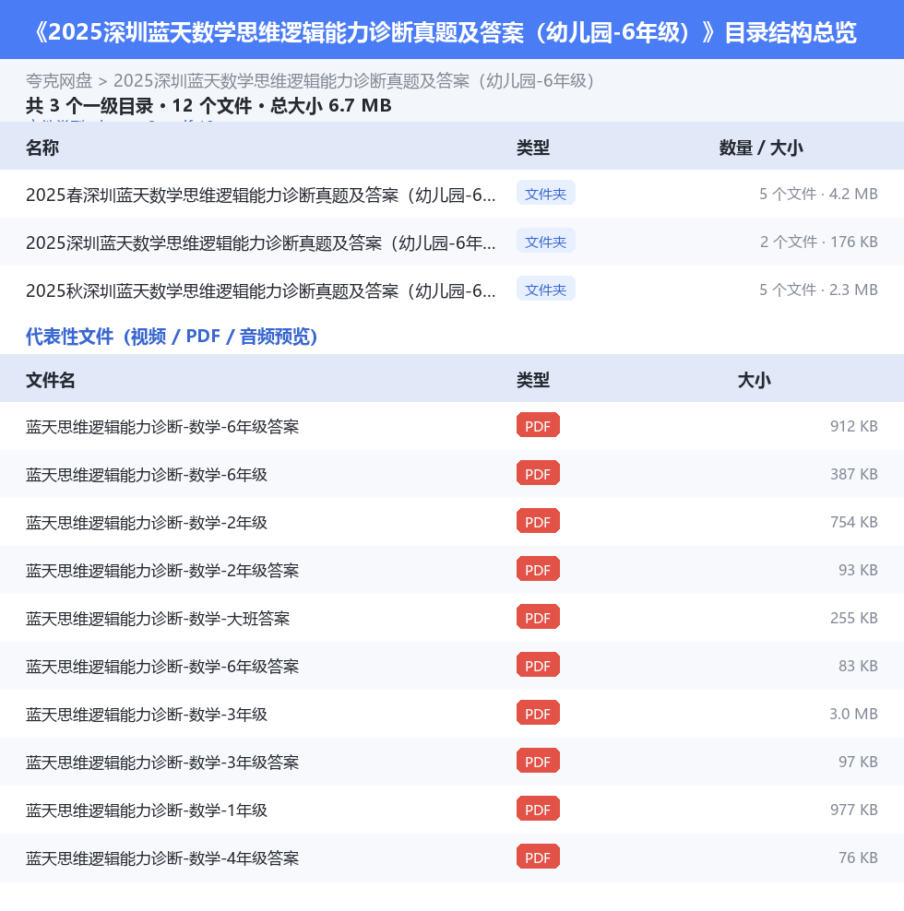904x911 pixels.
Task: Click PDF badge in 数学-4年级答案 row
Action: [x=538, y=857]
